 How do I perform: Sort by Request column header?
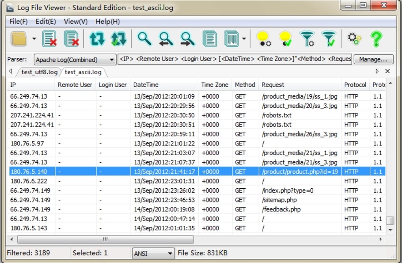pos(300,85)
